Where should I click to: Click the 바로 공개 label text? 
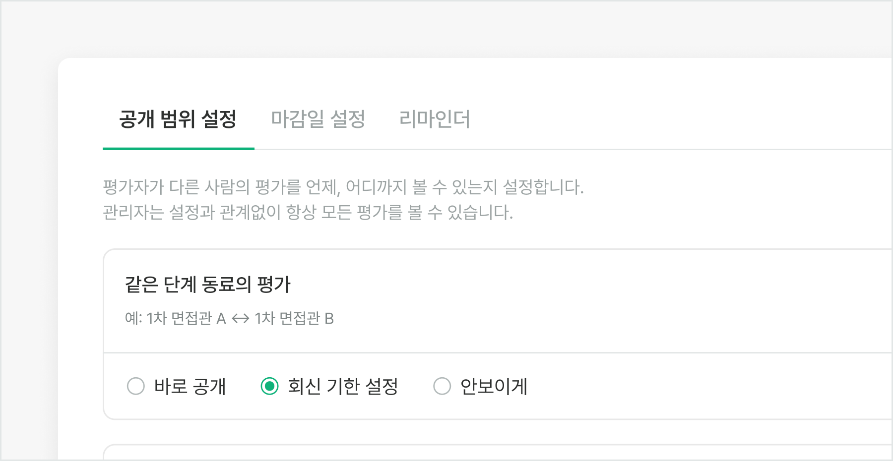click(x=190, y=387)
